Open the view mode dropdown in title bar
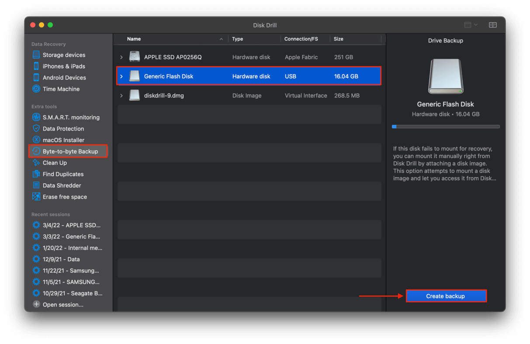This screenshot has height=344, width=530. (x=471, y=25)
